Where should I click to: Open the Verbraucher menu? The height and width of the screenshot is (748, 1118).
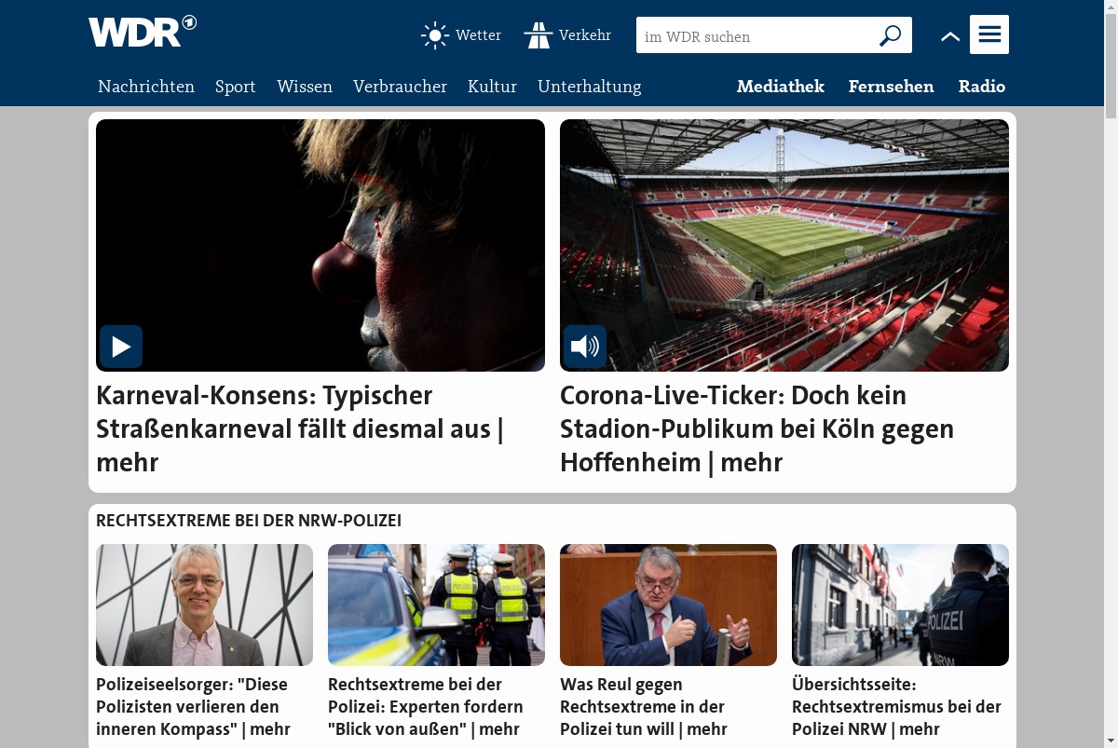(400, 87)
